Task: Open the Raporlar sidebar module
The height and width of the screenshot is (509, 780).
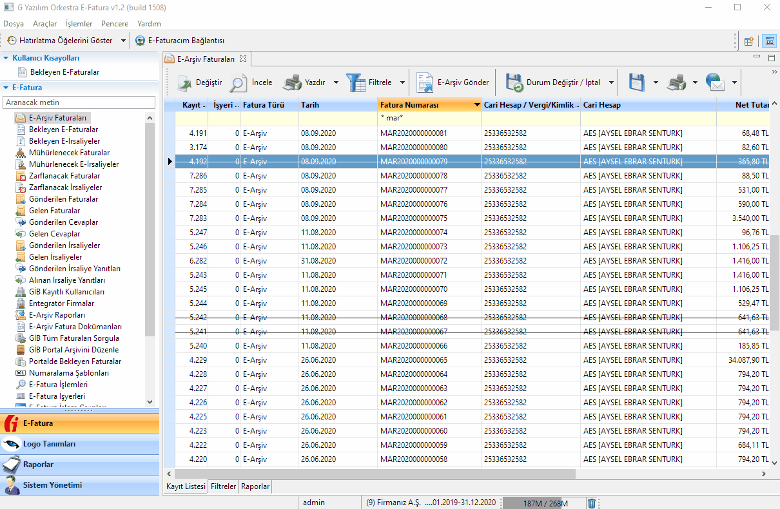Action: pos(38,465)
